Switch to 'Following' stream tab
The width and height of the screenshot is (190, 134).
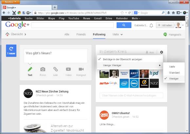(99, 35)
